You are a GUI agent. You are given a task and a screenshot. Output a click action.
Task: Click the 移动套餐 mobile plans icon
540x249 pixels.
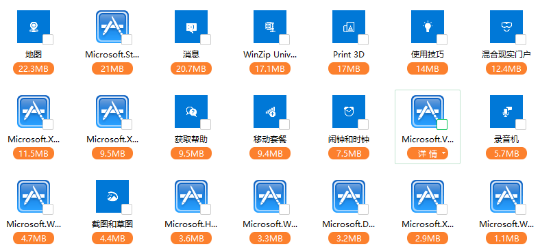coord(270,112)
